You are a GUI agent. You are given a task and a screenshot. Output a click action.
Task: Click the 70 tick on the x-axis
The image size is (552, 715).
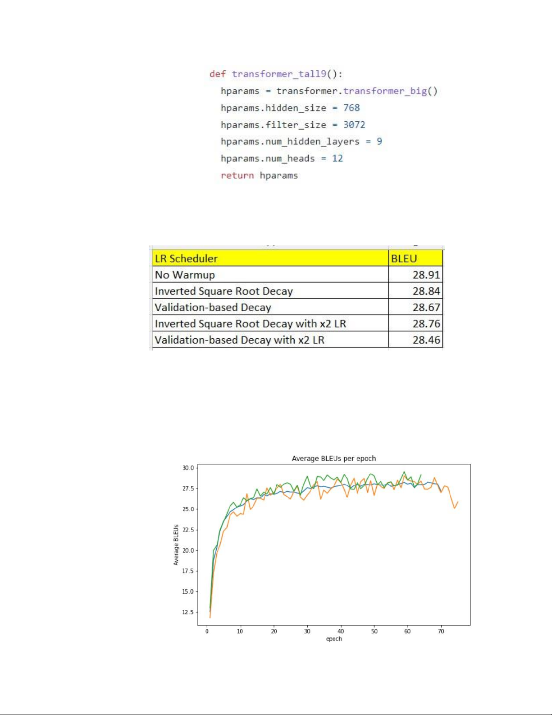(441, 631)
